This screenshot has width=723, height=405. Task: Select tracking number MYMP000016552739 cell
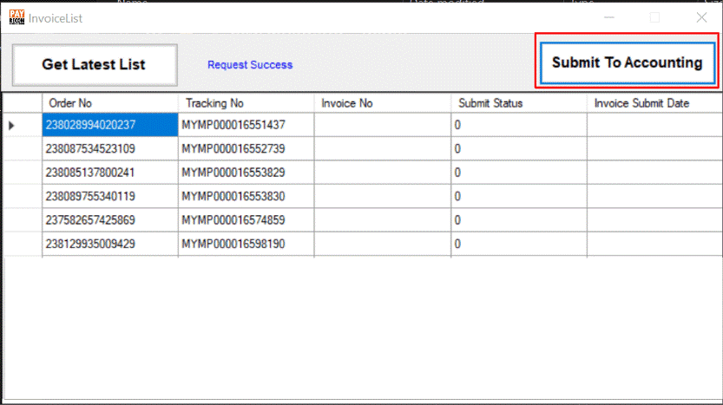coord(246,149)
